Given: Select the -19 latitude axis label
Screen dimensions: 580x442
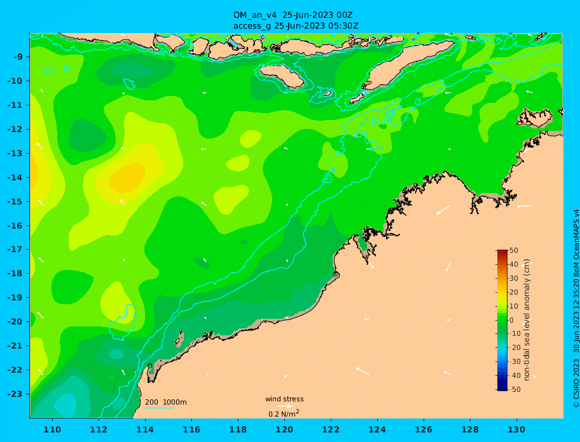Looking at the screenshot, I should [15, 298].
